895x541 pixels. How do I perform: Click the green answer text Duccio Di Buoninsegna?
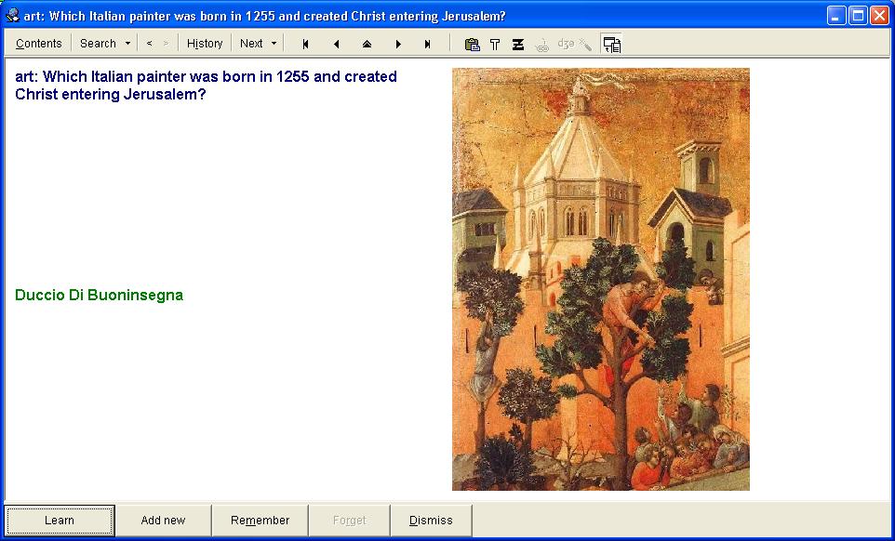(100, 296)
